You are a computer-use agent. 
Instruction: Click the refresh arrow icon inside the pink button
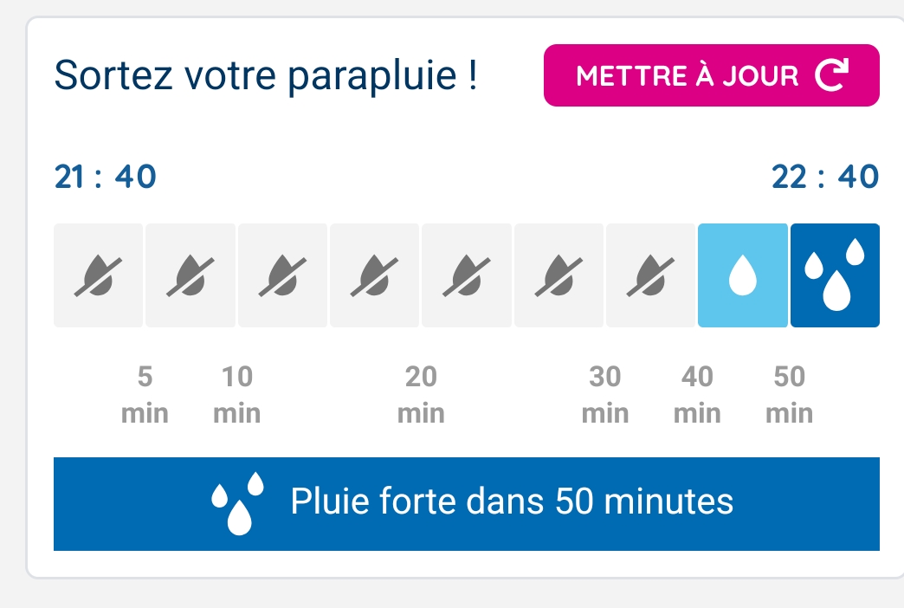[x=831, y=74]
